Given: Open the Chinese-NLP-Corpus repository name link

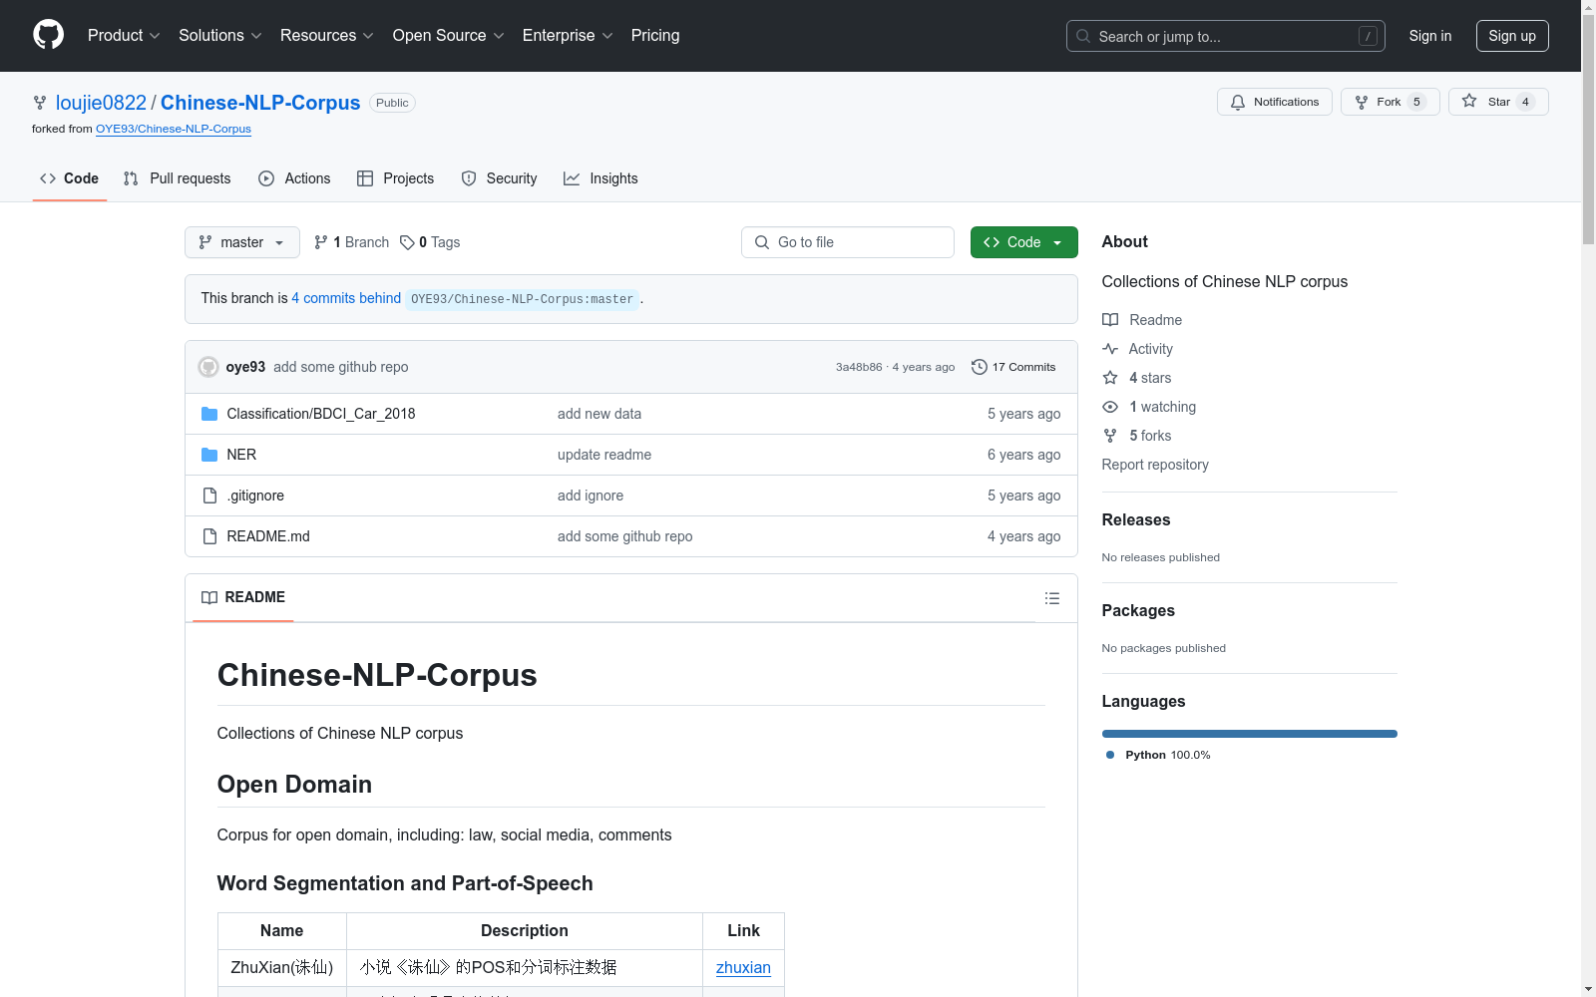Looking at the screenshot, I should [x=260, y=103].
